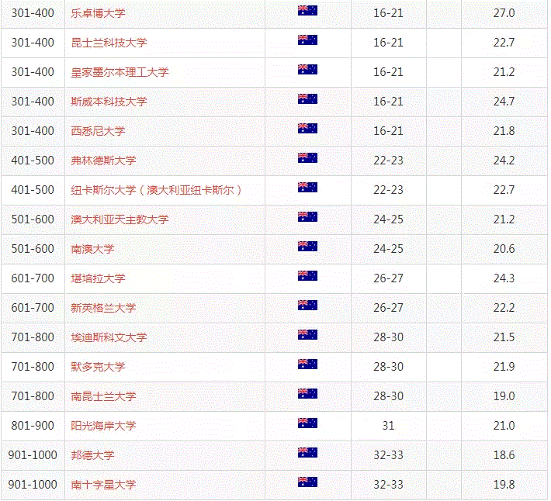Open the 纽卡斯尔大学（澳大利亚纽卡斯尔）link
The height and width of the screenshot is (501, 551).
(156, 190)
